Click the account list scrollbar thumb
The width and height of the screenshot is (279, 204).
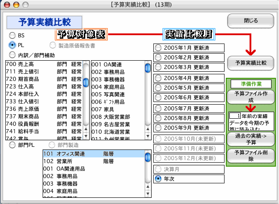[86, 82]
